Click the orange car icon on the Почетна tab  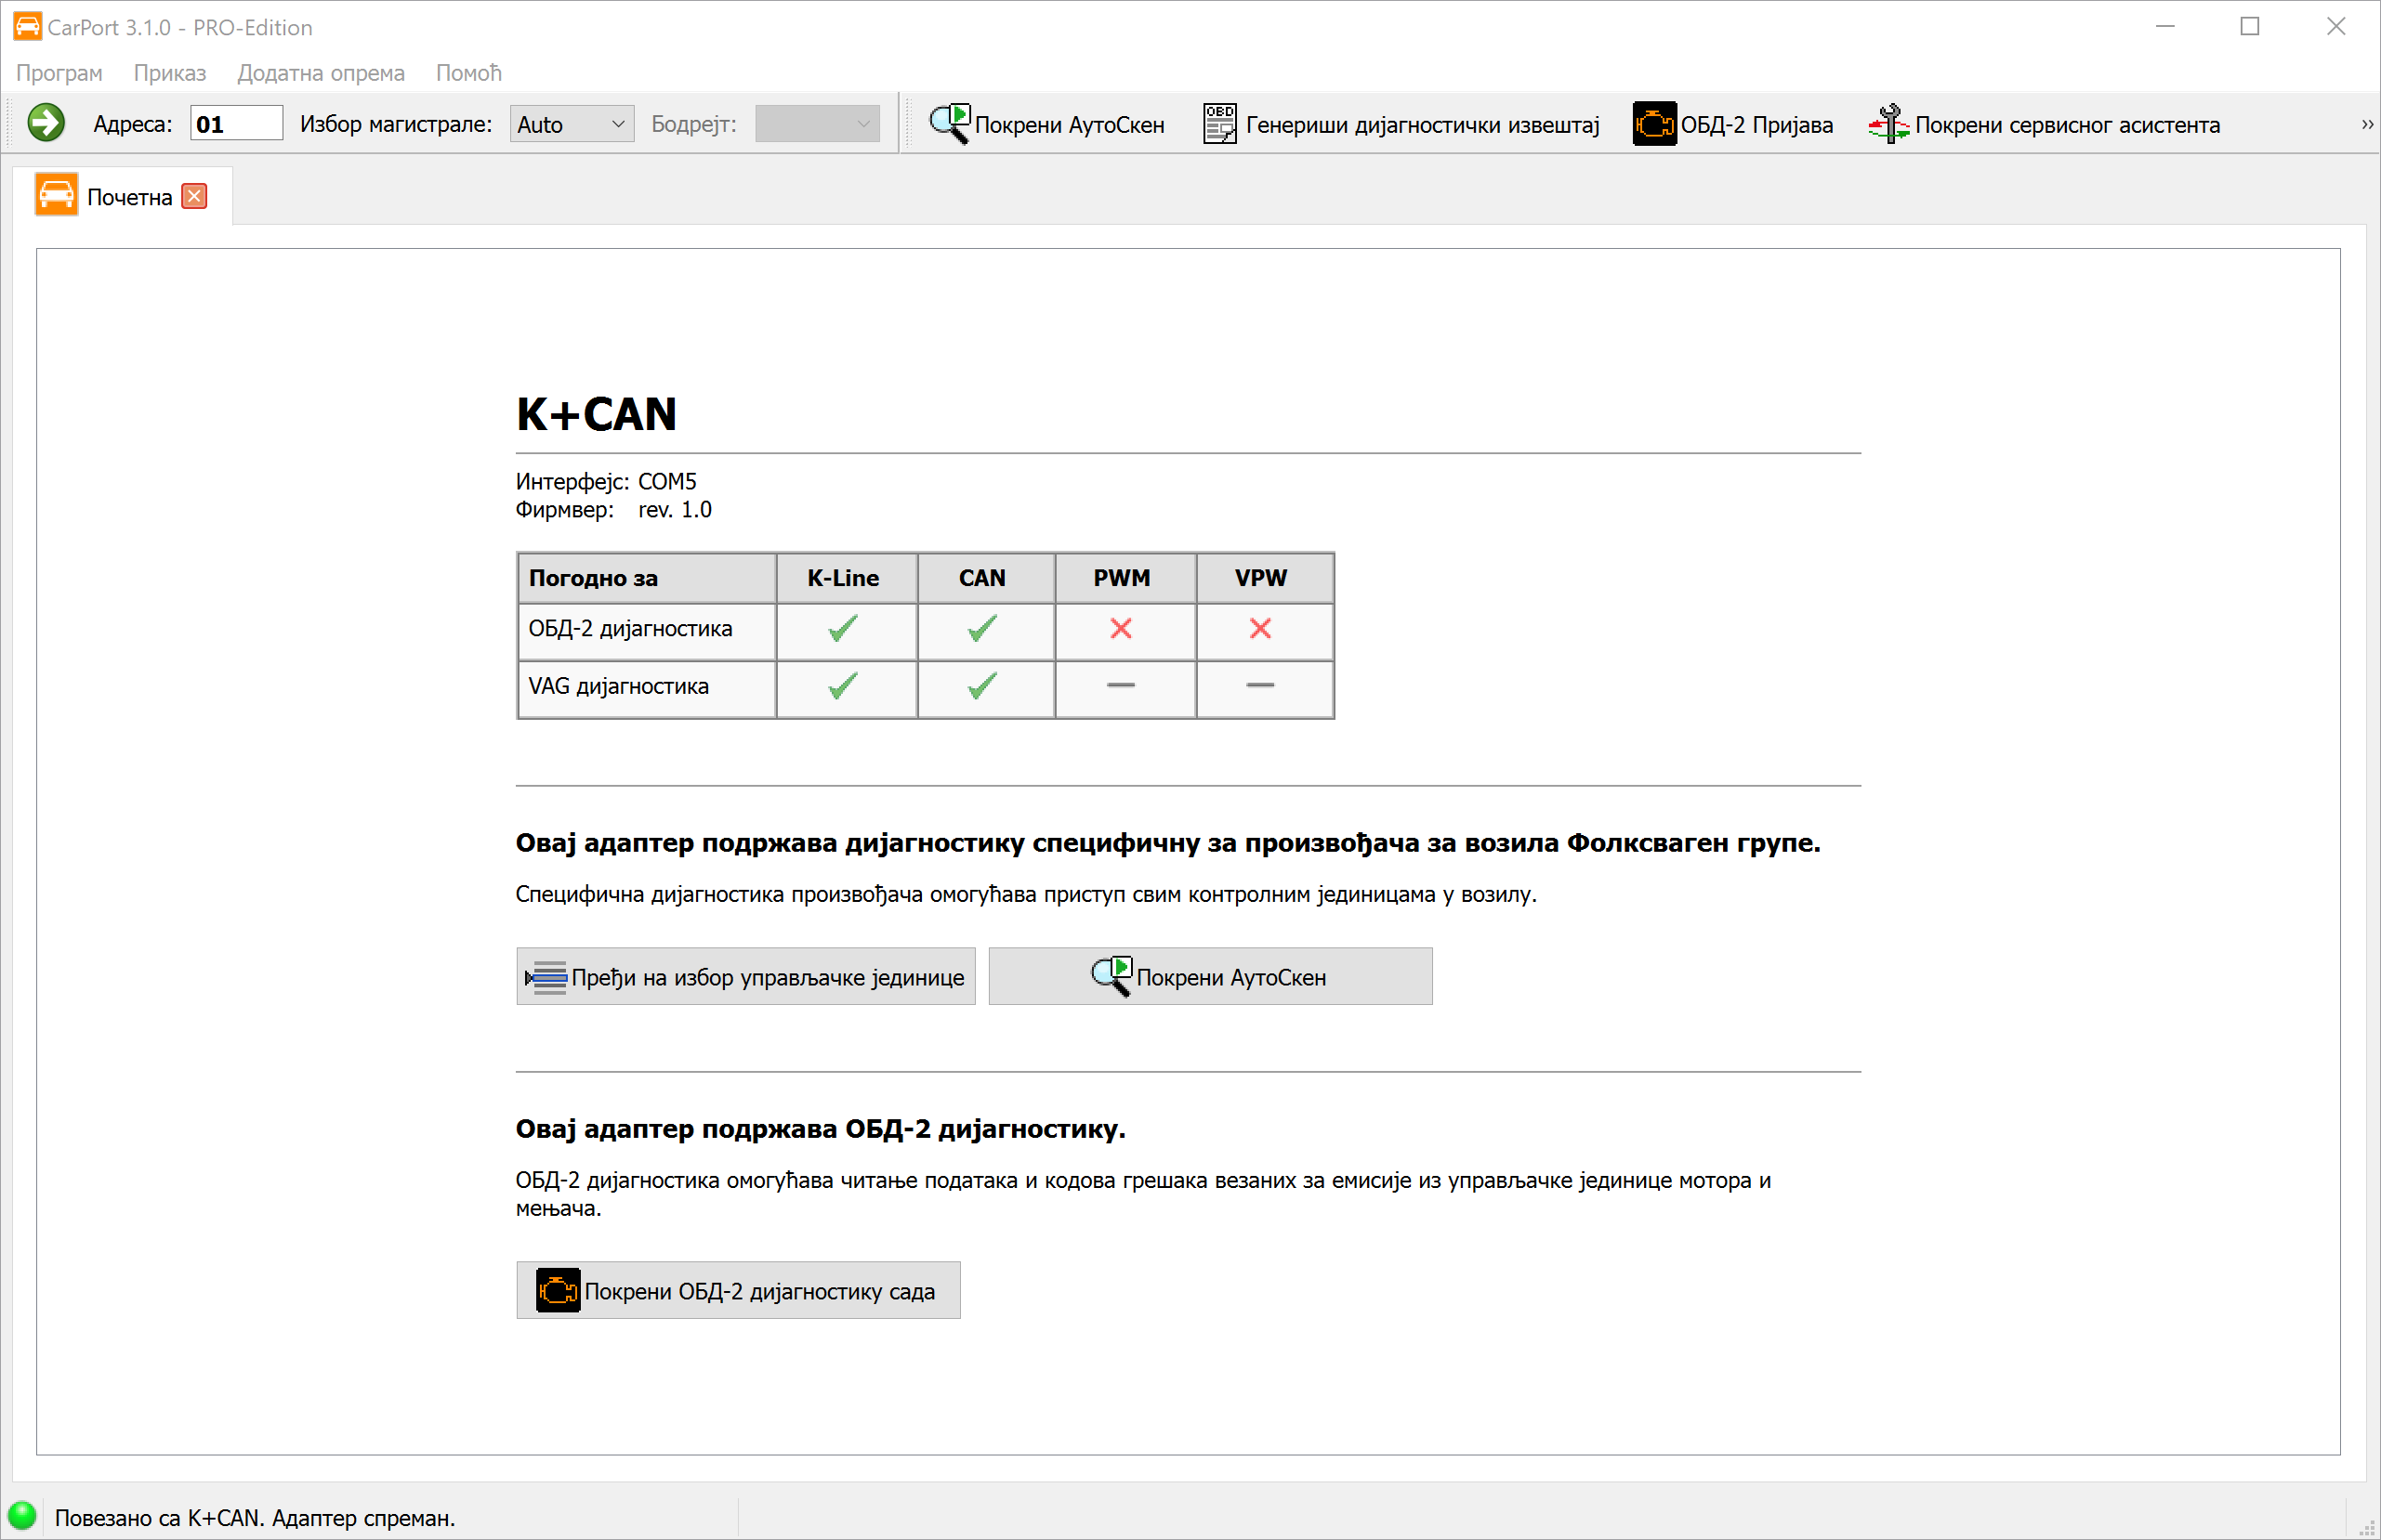pos(56,195)
